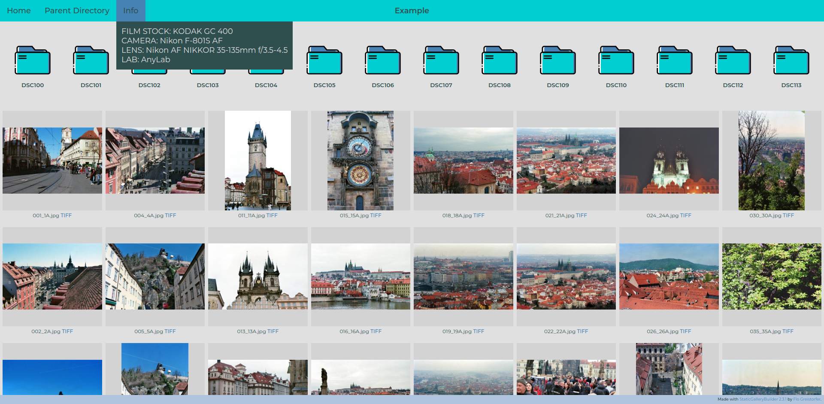Open TIFF link for 024_24A.jpg
824x404 pixels.
click(685, 216)
